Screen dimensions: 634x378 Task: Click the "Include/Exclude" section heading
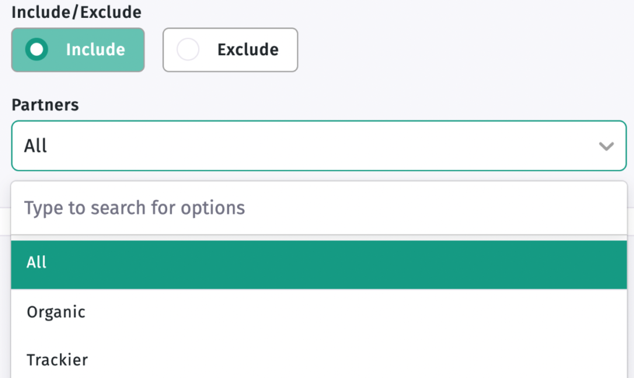76,12
